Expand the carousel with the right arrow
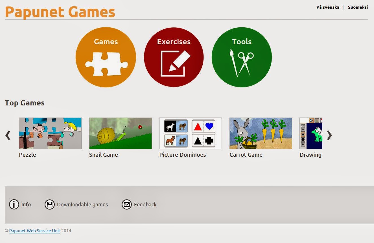 [x=329, y=136]
